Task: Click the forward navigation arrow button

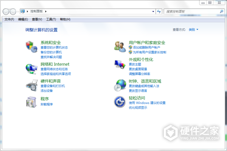Action: (13, 12)
